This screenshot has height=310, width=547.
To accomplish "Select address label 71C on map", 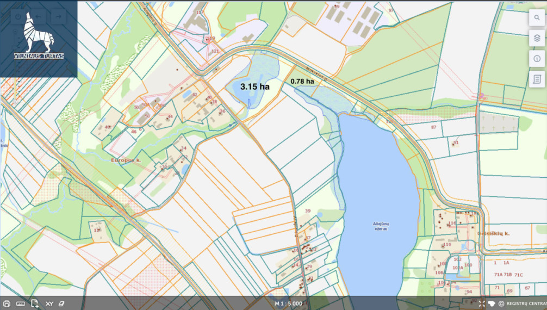I will click(519, 275).
